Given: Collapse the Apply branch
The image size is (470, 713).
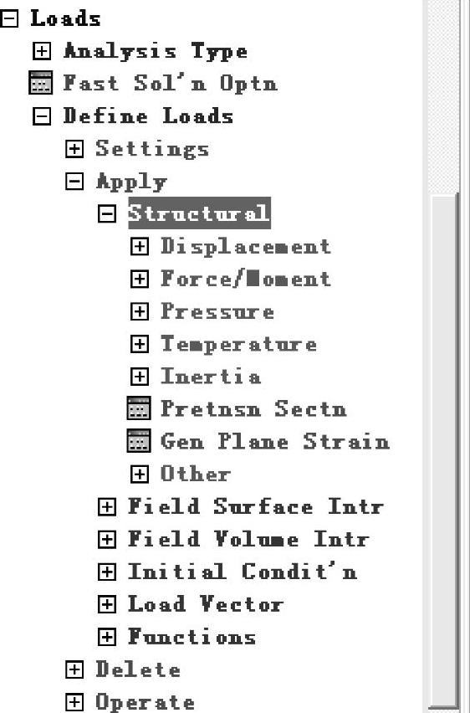Looking at the screenshot, I should click(74, 182).
